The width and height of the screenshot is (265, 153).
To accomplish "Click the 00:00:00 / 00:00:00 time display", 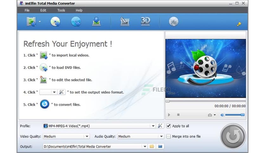I will coord(230,106).
